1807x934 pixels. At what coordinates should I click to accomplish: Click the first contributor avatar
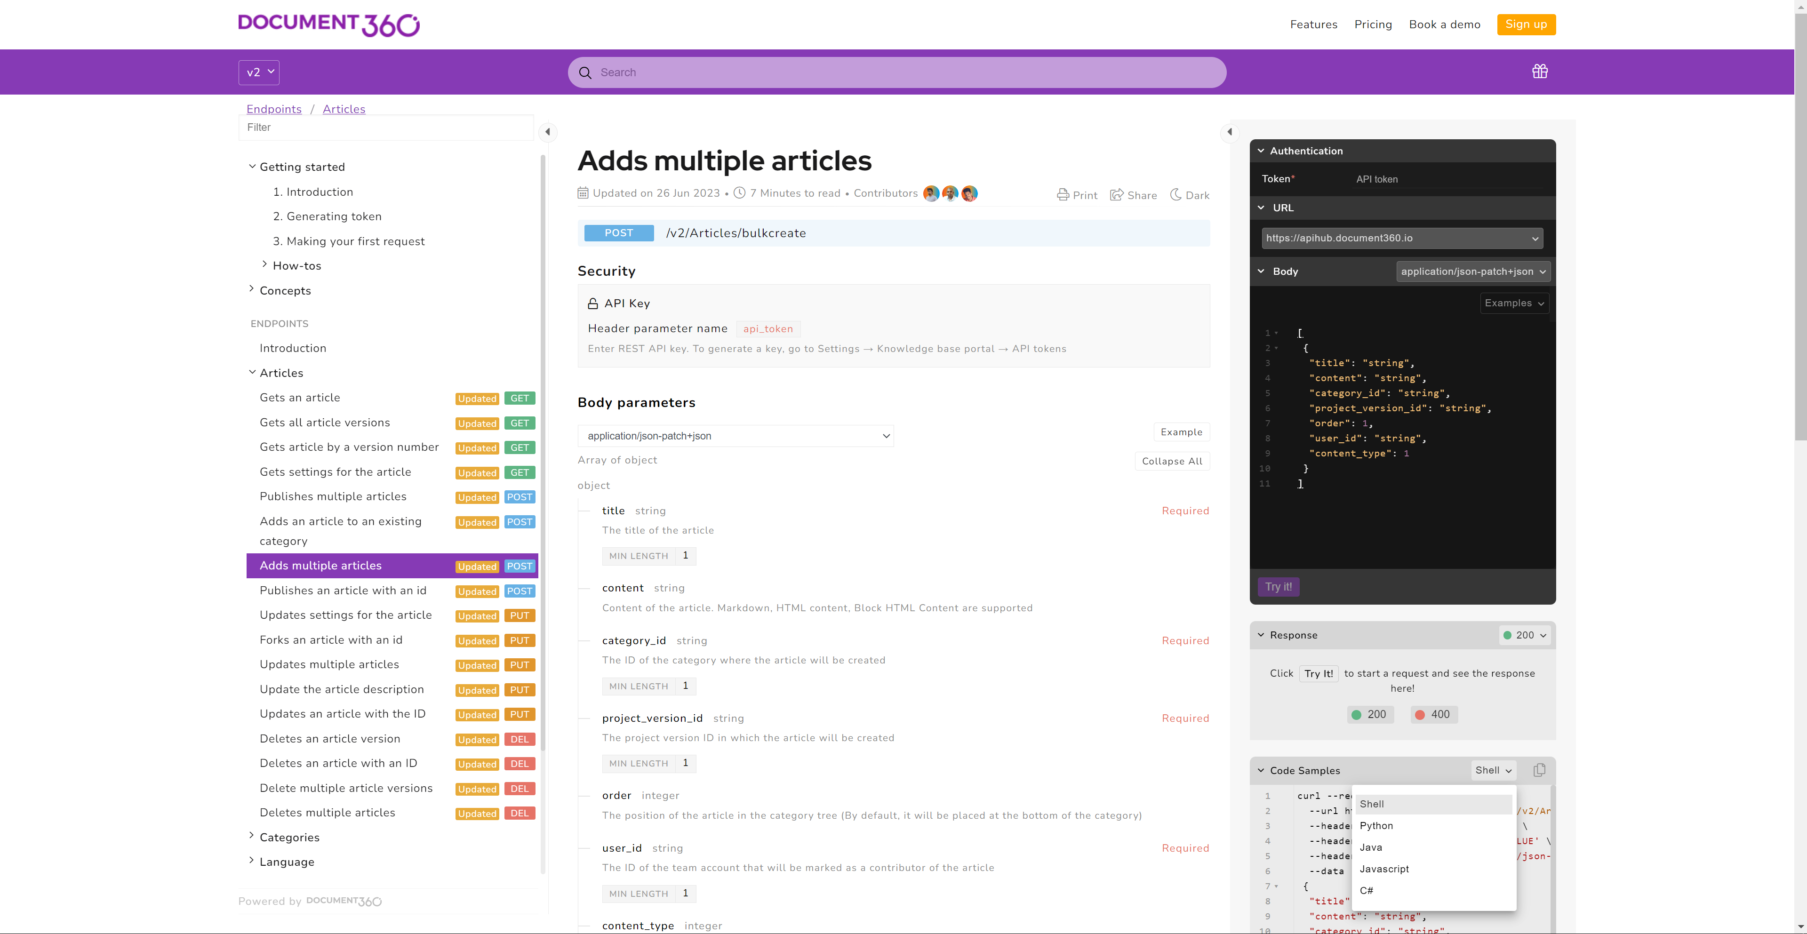click(x=931, y=193)
